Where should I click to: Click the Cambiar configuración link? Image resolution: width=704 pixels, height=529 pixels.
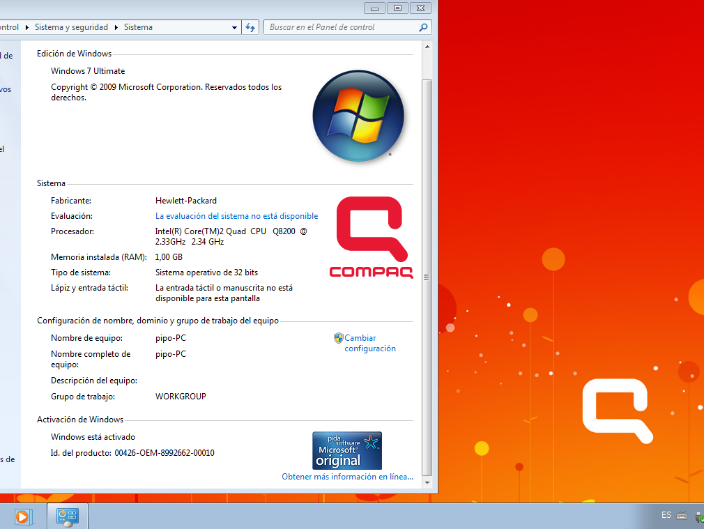[370, 343]
